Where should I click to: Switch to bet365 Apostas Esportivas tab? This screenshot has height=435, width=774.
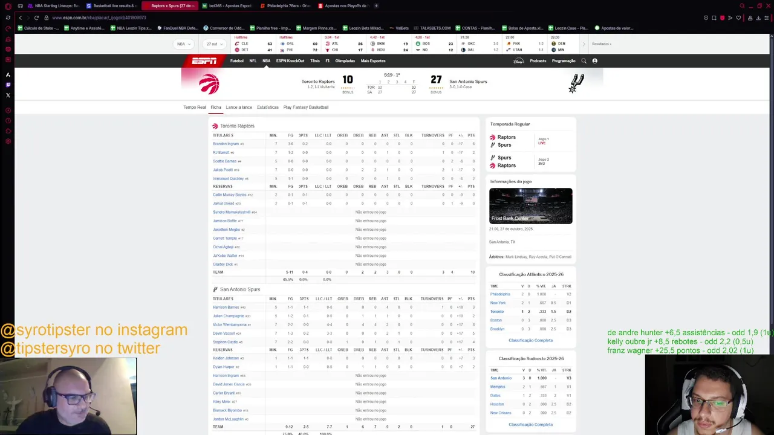[227, 6]
